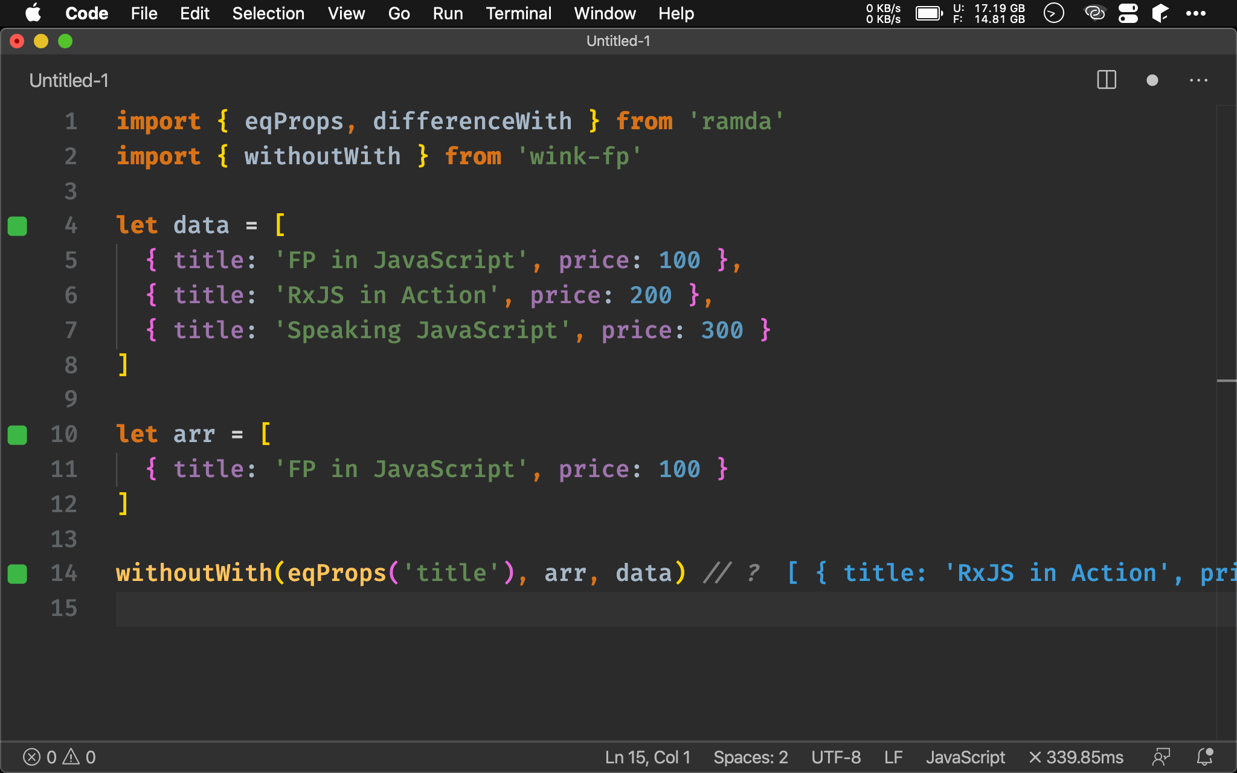Open the menu bar overflow dots
Screen dimensions: 1237x773
coord(1195,13)
